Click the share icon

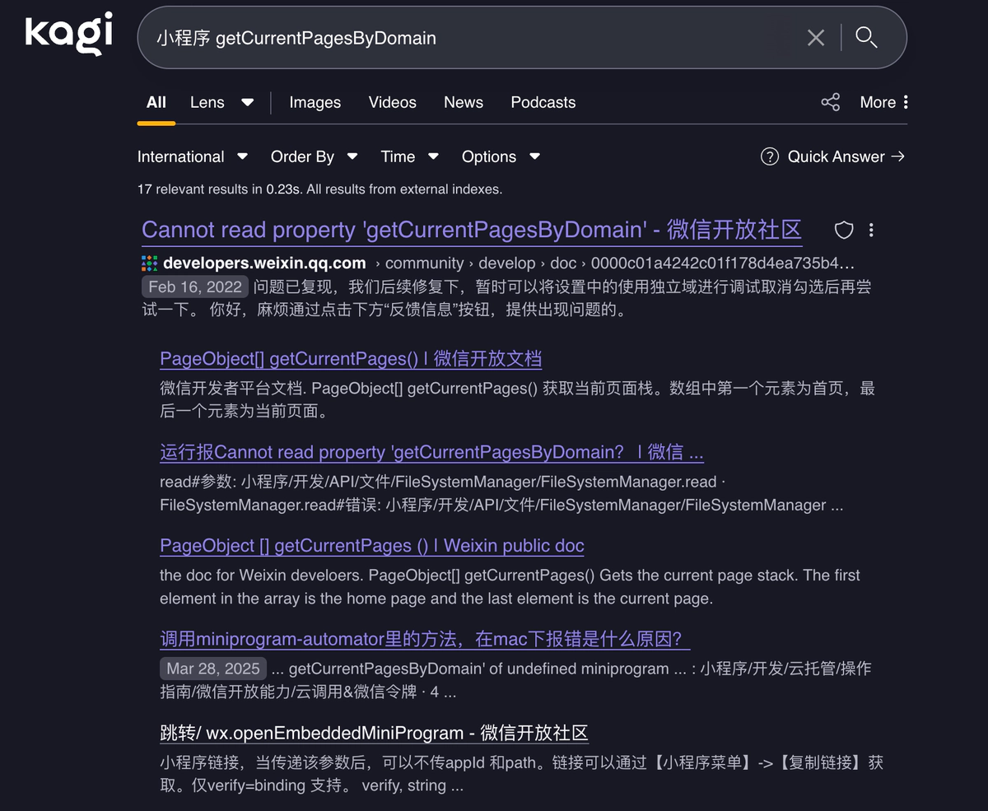(x=830, y=102)
